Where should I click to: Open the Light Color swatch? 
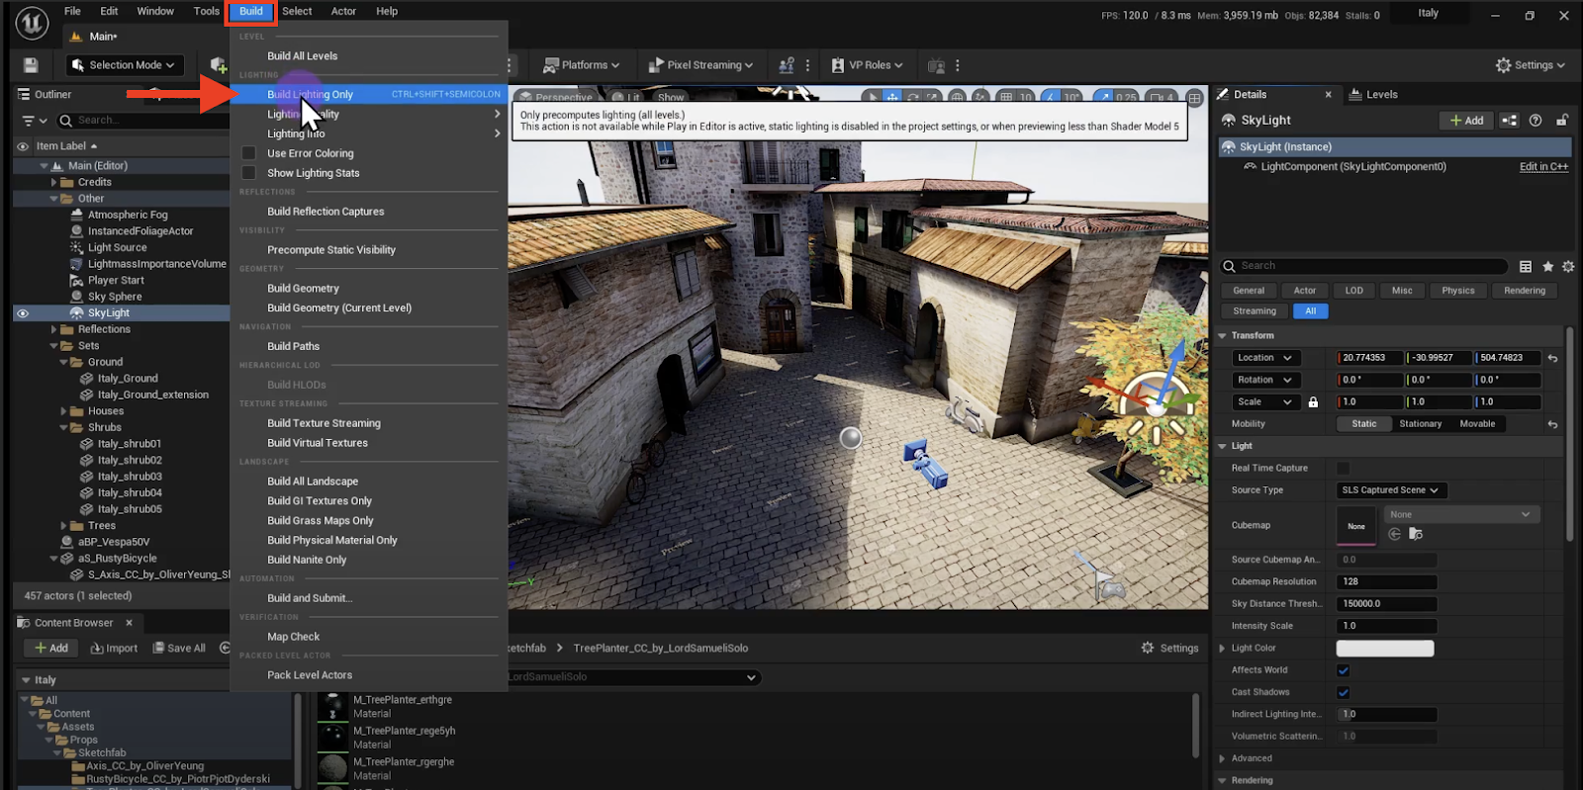tap(1384, 649)
